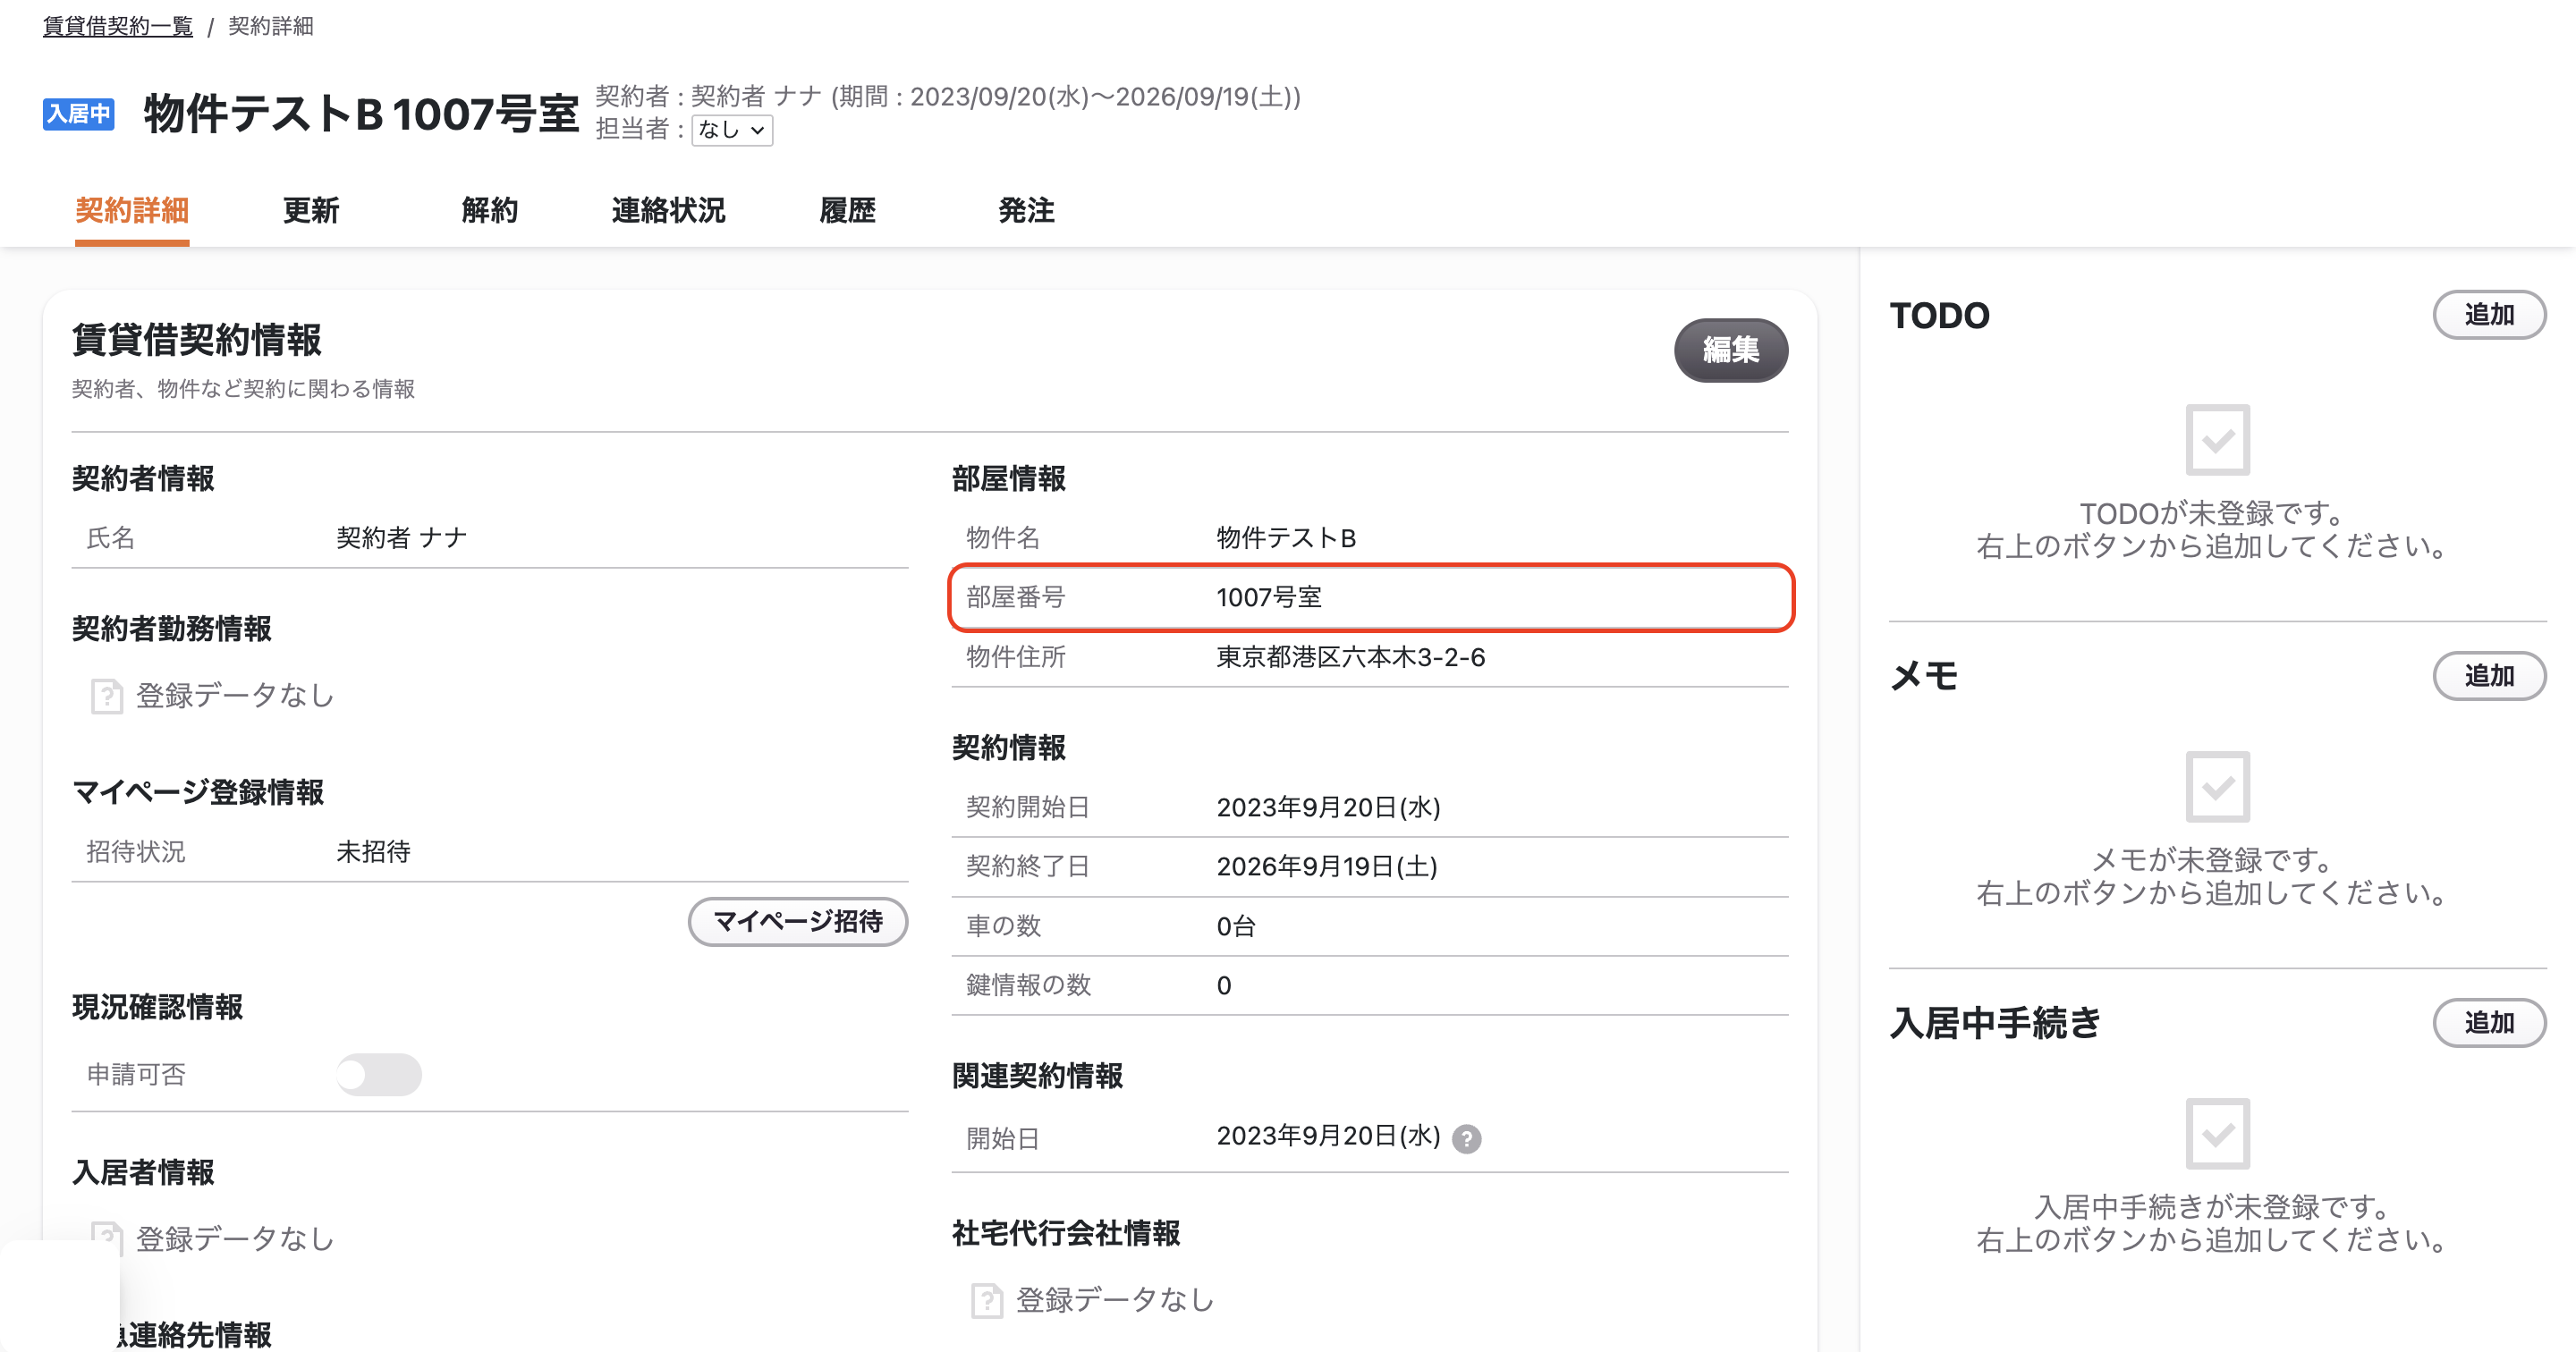
Task: Click the page title 物件テストB 1007号室
Action: click(361, 113)
